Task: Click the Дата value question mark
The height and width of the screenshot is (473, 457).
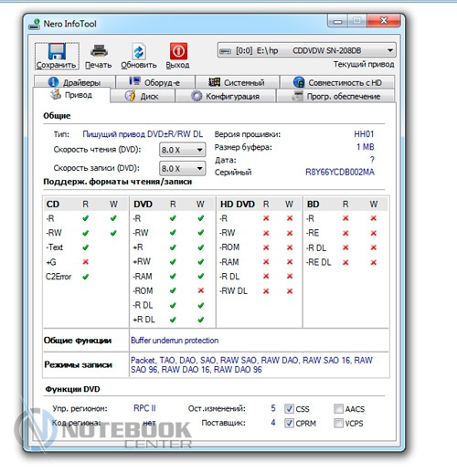Action: point(372,160)
